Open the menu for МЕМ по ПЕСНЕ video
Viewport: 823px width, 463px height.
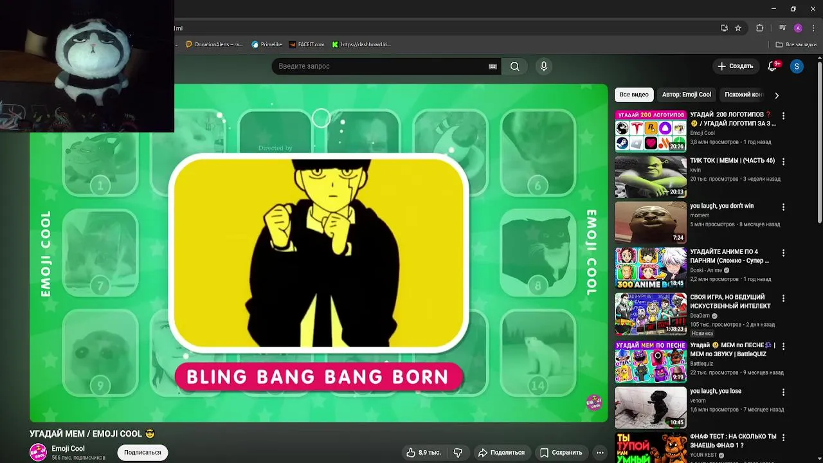[x=783, y=346]
